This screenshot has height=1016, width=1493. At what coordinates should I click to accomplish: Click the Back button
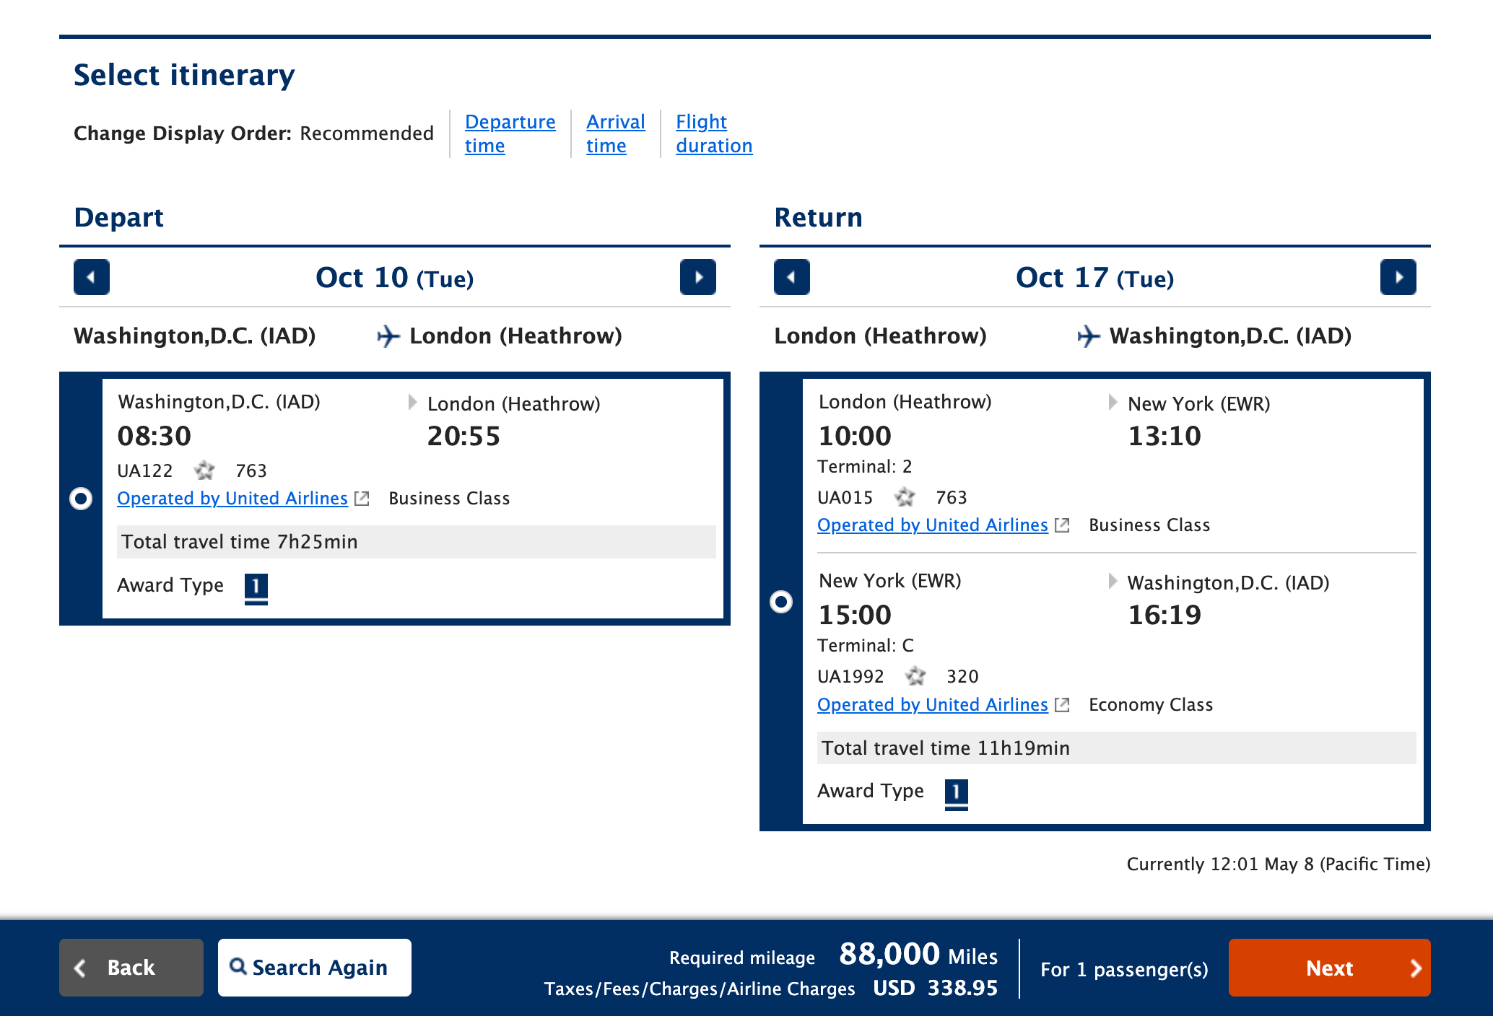(131, 968)
